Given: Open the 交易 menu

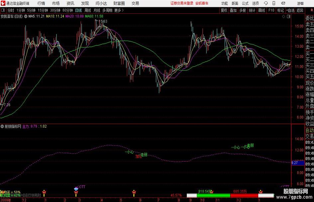Looking at the screenshot, I should click(135, 3).
